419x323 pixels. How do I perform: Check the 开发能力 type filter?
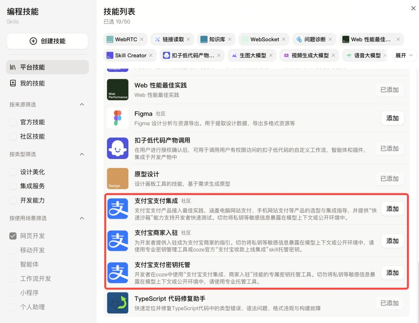(13, 200)
